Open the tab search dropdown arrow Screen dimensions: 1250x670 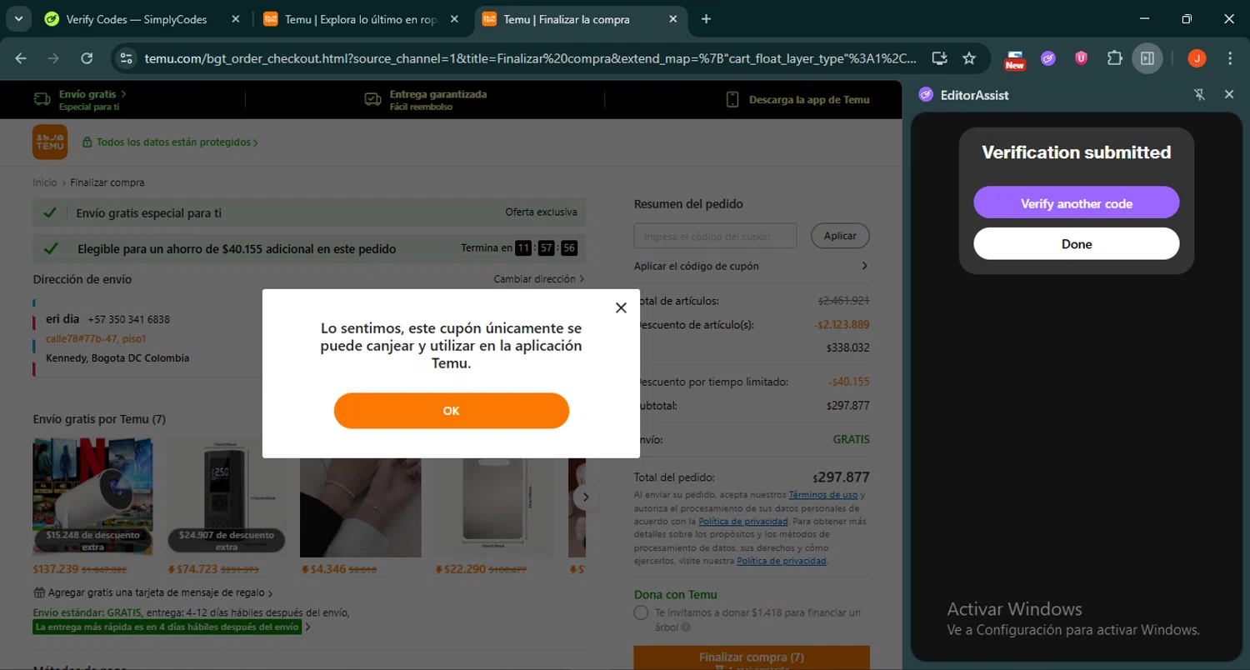coord(18,18)
